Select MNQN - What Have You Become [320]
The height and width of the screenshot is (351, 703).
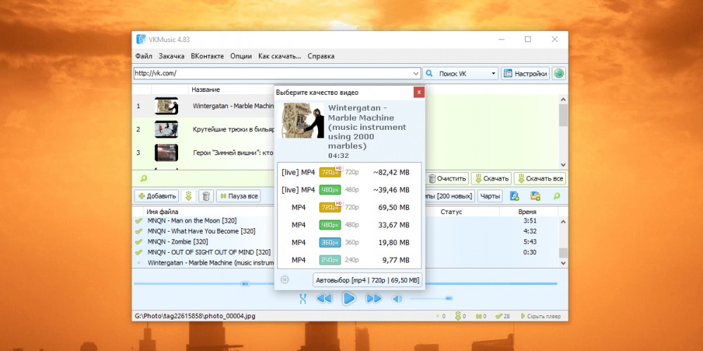tap(201, 231)
